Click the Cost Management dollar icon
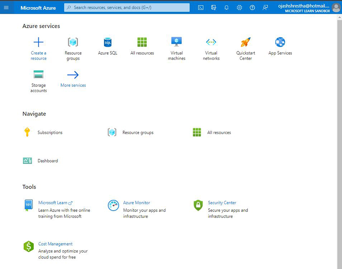Viewport: 342px width, 269px height. [29, 246]
